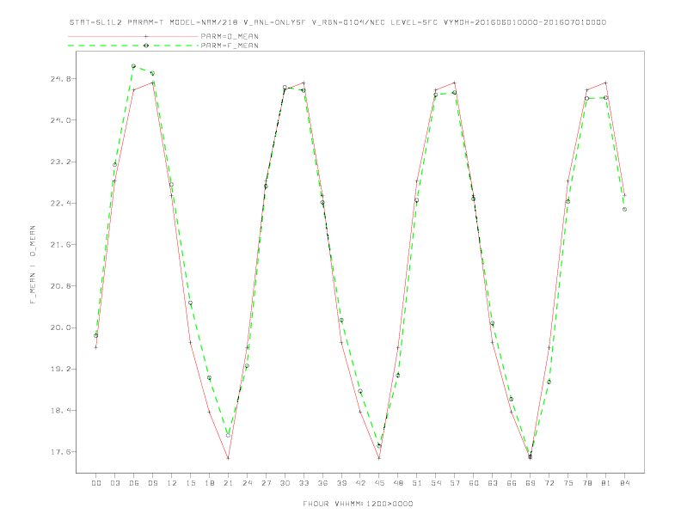This screenshot has width=681, height=526.
Task: Click the x-axis tick 06
Action: (x=134, y=483)
